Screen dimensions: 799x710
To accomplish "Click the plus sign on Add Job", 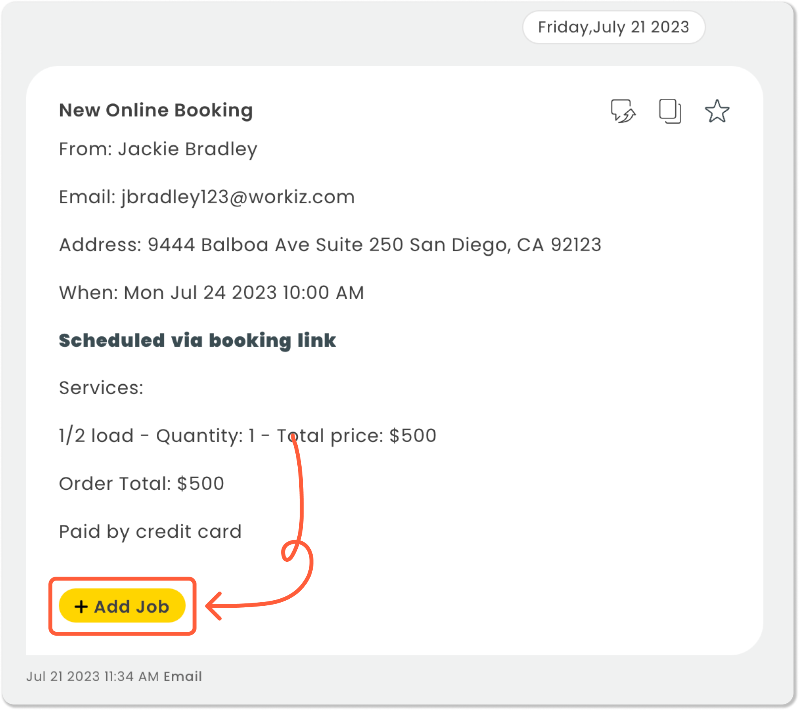I will (81, 607).
